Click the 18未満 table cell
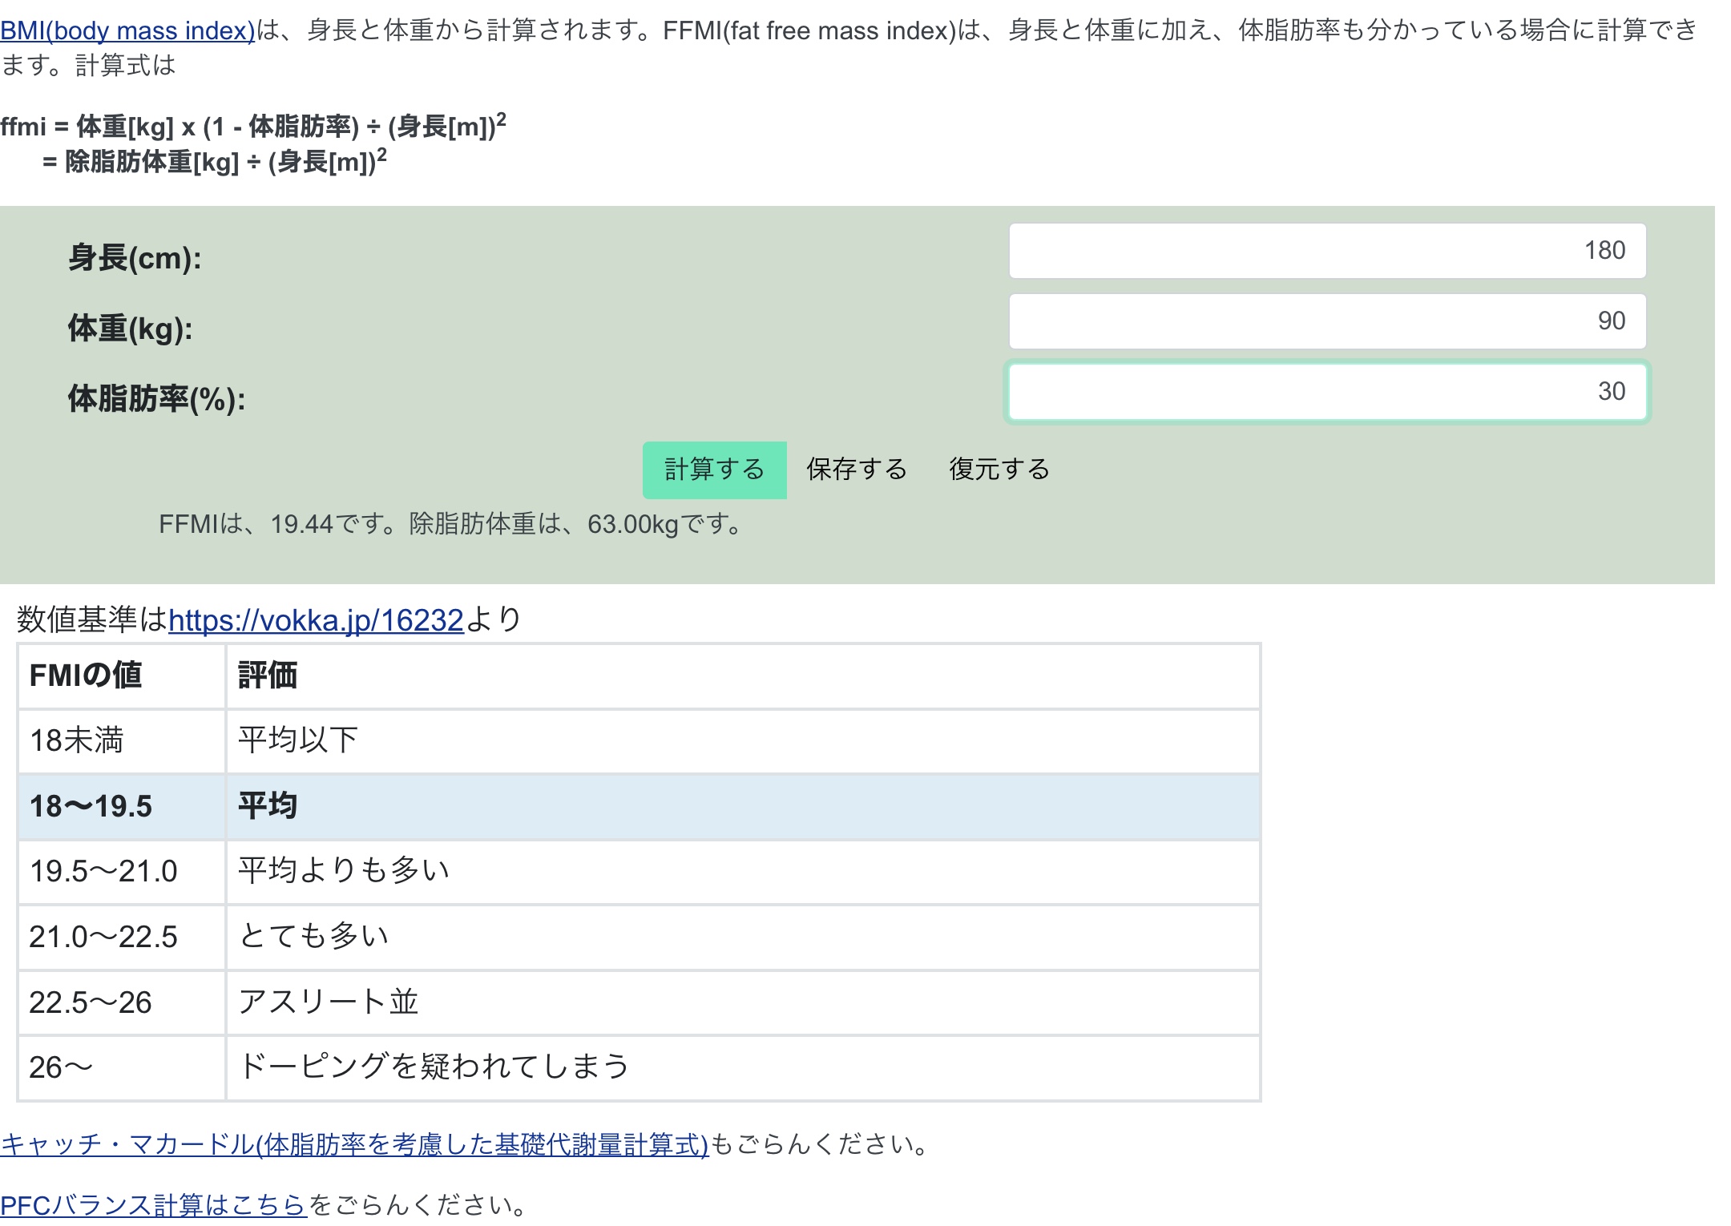The width and height of the screenshot is (1731, 1226). point(77,740)
